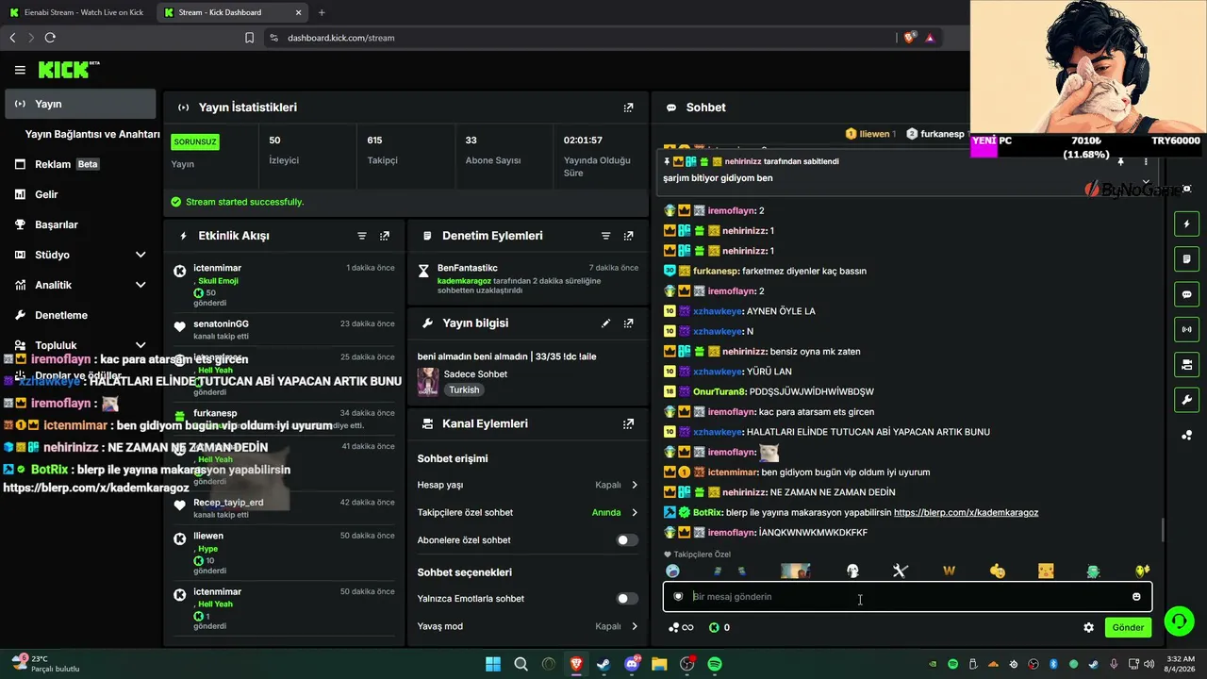Pop out the Kanal Eylemleri panel

628,424
